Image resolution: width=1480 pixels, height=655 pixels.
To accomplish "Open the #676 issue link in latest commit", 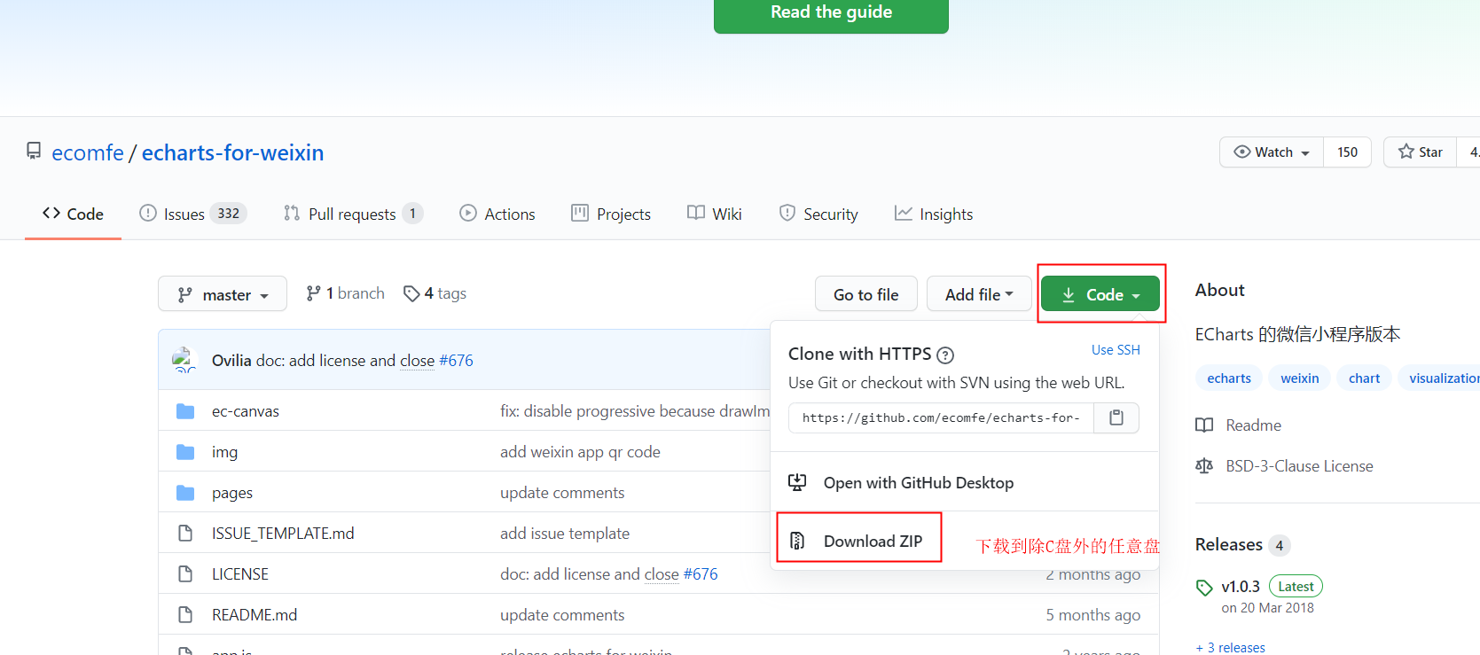I will [x=456, y=360].
